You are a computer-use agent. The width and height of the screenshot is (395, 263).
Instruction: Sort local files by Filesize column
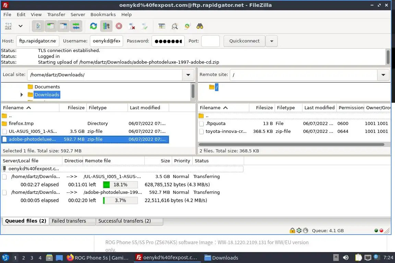(73, 108)
